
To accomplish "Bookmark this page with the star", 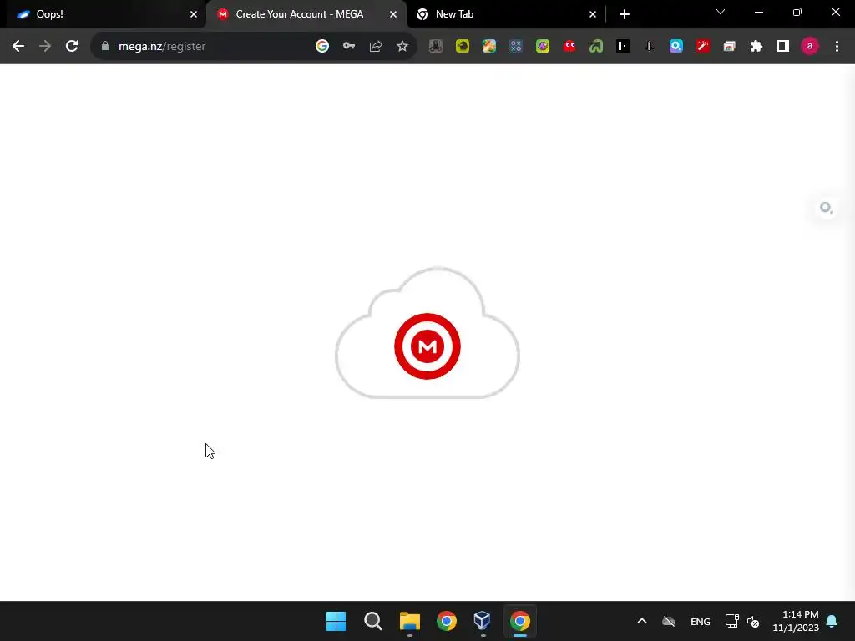I will [x=402, y=47].
